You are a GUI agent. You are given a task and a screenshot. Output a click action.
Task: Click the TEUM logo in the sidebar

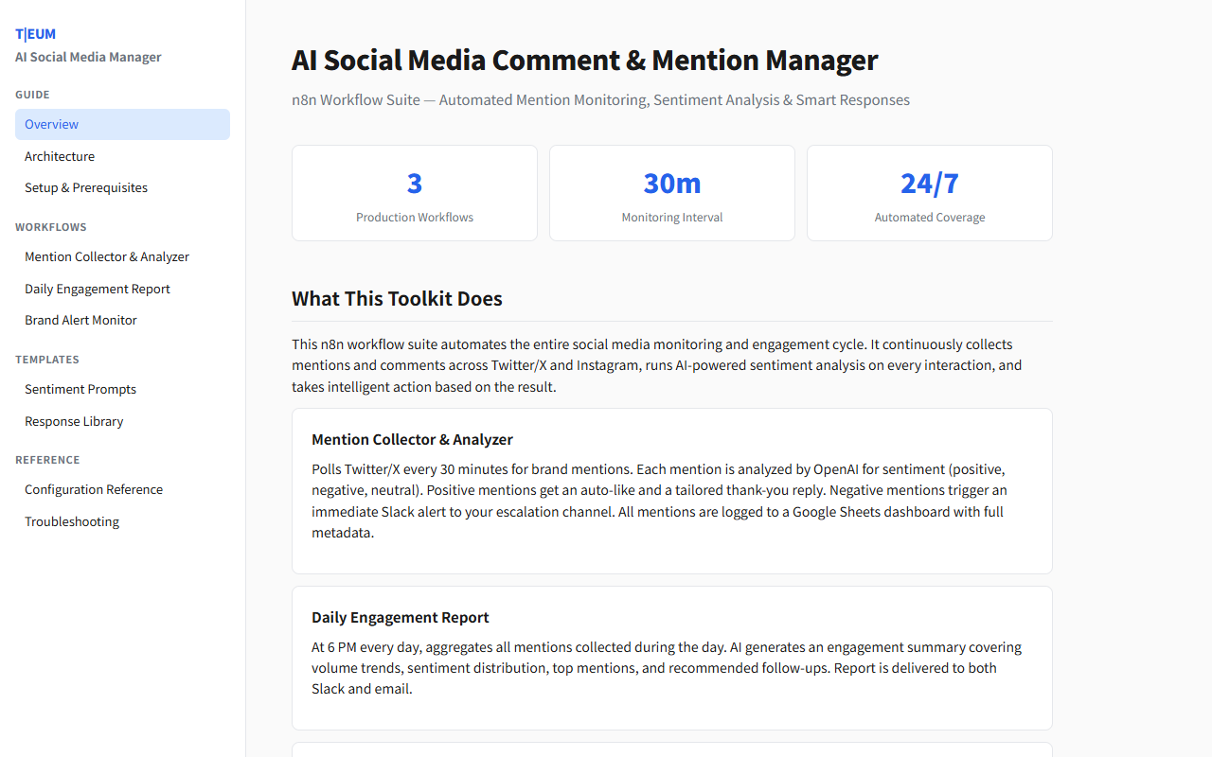(x=36, y=34)
